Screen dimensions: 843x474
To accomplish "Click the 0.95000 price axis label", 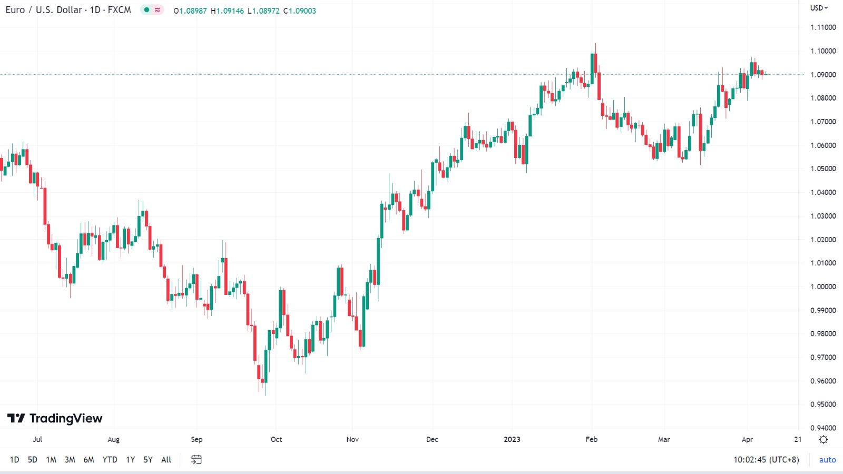I will click(823, 404).
